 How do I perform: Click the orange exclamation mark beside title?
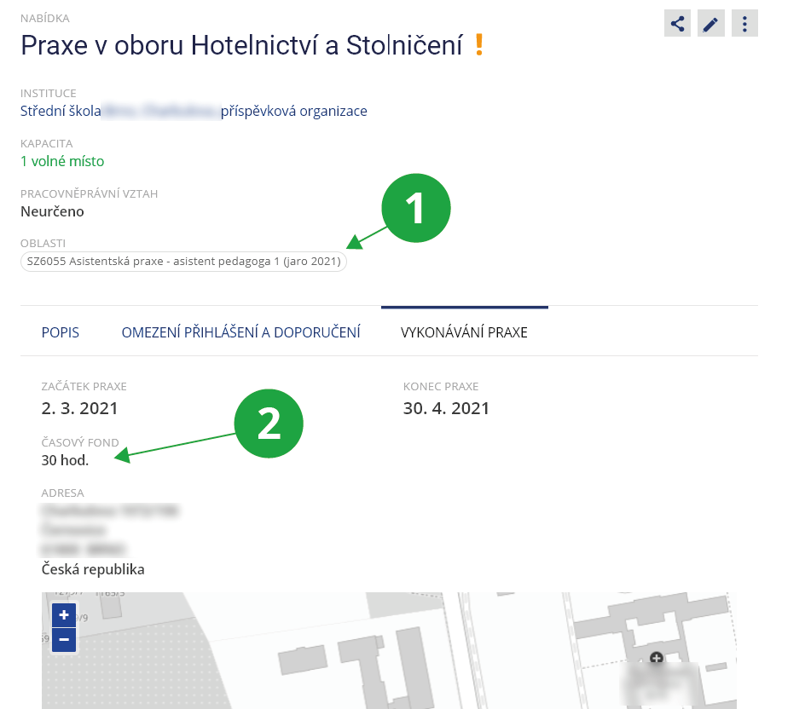478,44
